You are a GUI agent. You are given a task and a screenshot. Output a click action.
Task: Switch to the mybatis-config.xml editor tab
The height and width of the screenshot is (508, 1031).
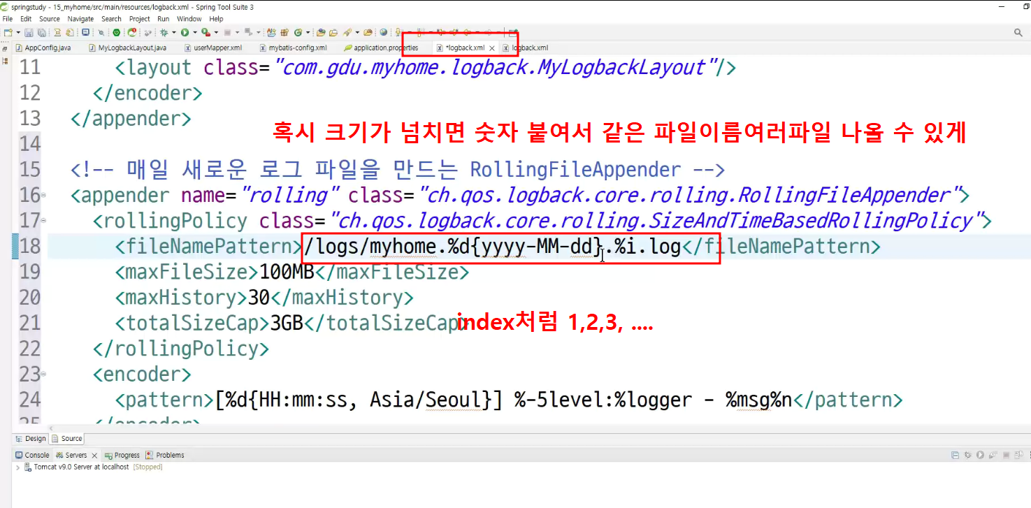293,48
